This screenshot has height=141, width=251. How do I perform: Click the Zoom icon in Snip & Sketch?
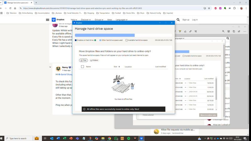(x=223, y=31)
